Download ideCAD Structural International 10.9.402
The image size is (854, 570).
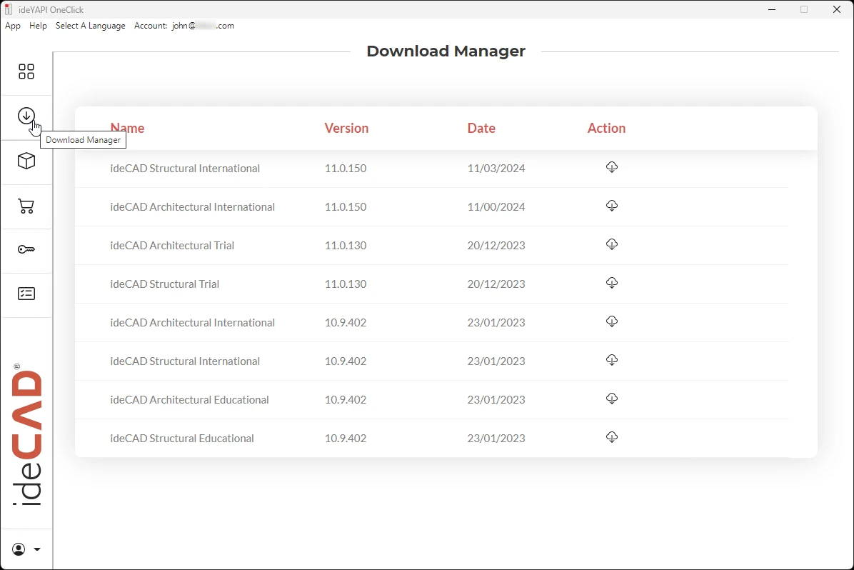pos(612,360)
